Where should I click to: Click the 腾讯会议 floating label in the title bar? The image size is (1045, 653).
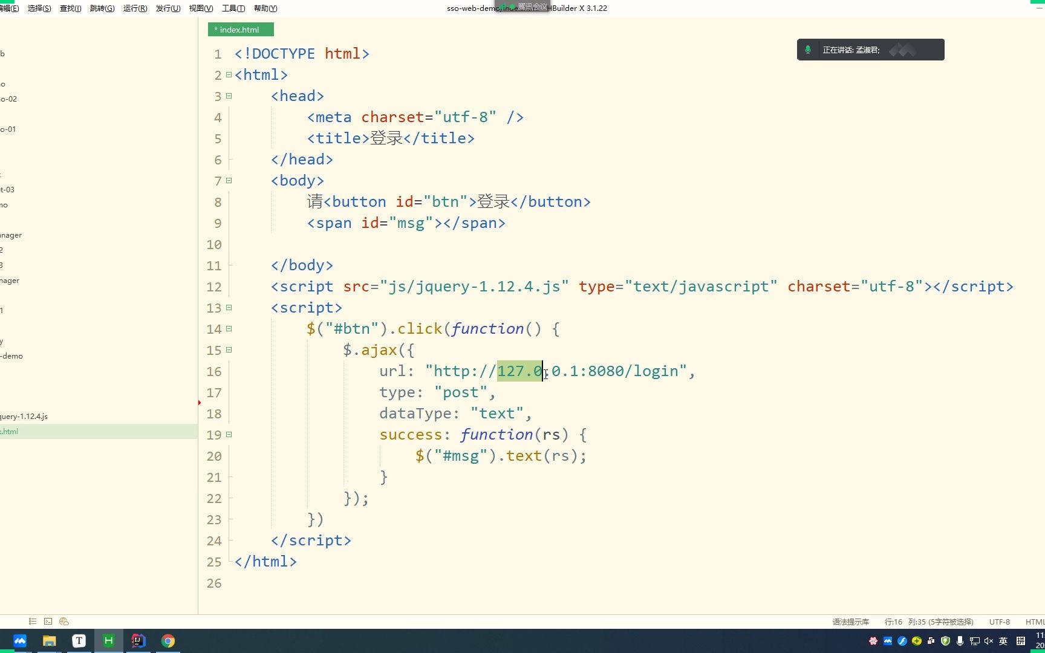click(x=532, y=7)
